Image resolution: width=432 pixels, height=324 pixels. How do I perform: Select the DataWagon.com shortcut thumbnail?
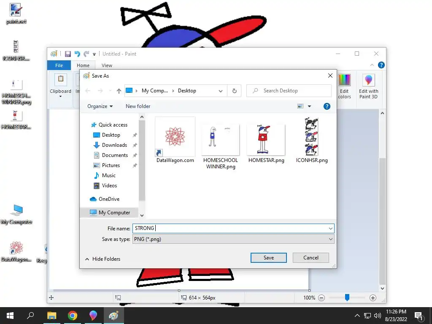175,140
